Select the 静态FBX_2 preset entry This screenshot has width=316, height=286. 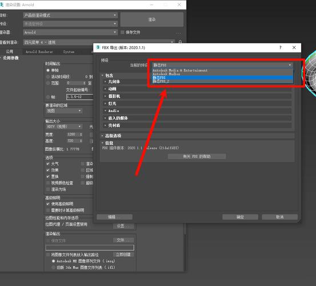222,81
